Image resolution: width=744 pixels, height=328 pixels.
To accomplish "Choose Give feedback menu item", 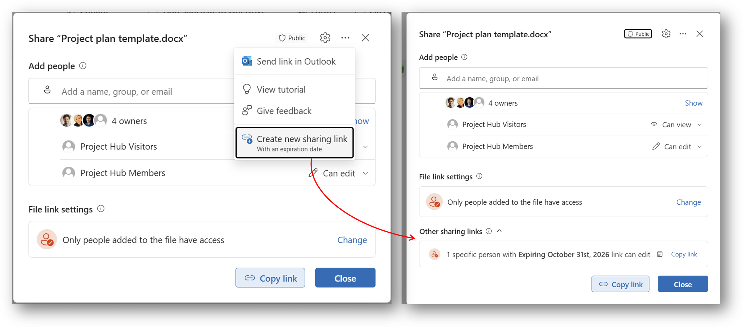I will pyautogui.click(x=295, y=111).
